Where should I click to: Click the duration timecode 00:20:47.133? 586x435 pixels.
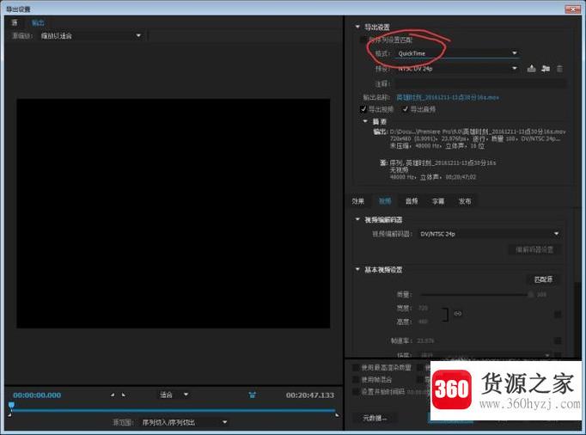tap(310, 395)
